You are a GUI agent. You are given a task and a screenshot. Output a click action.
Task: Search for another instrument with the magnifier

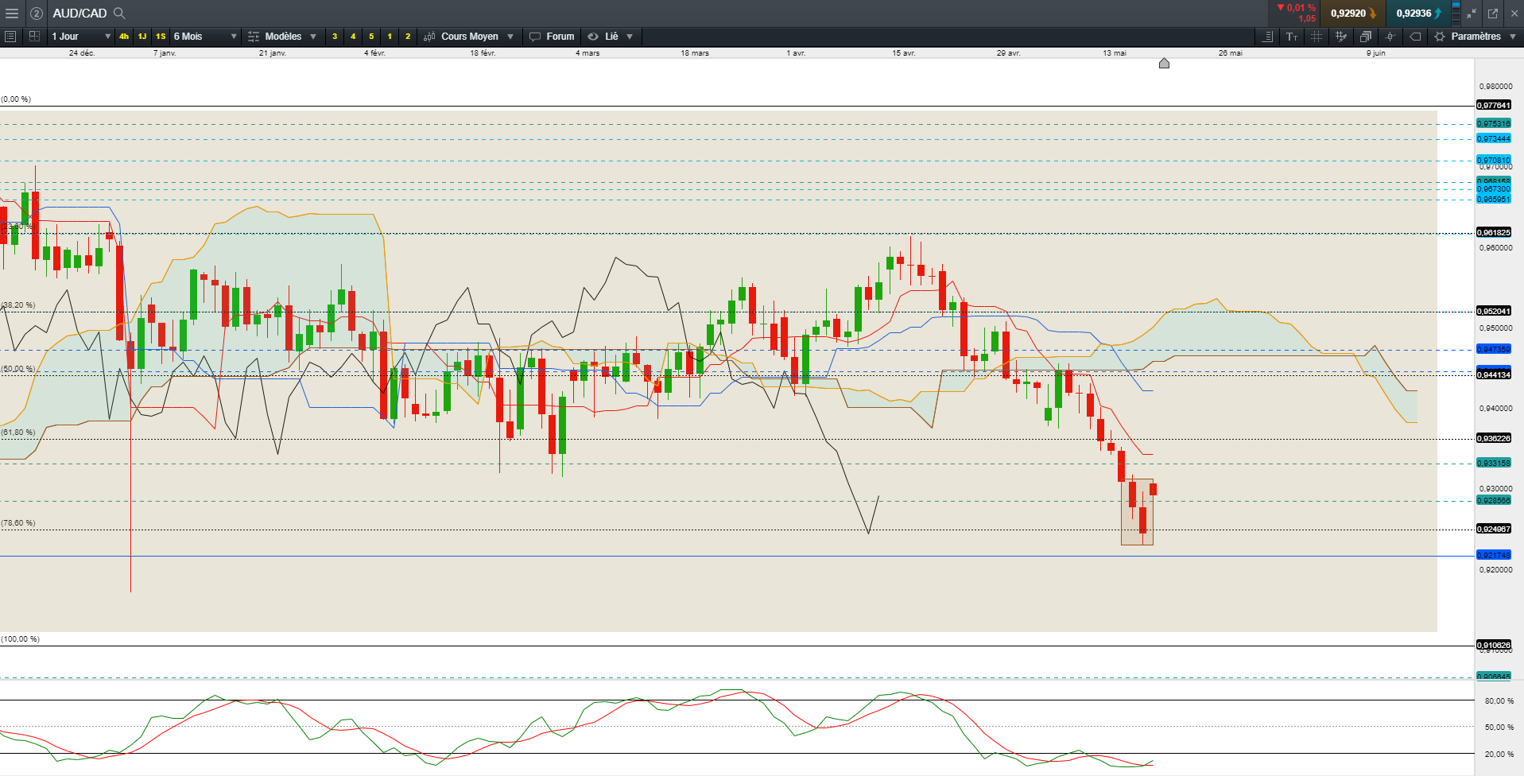coord(119,13)
